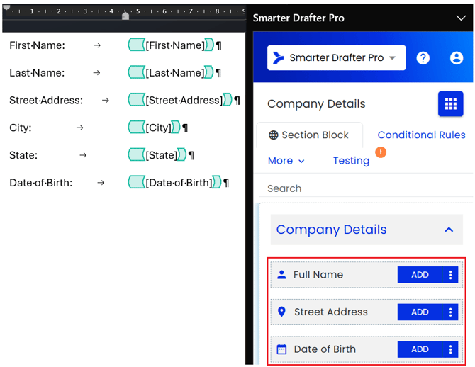Add the Street Address field

[420, 312]
